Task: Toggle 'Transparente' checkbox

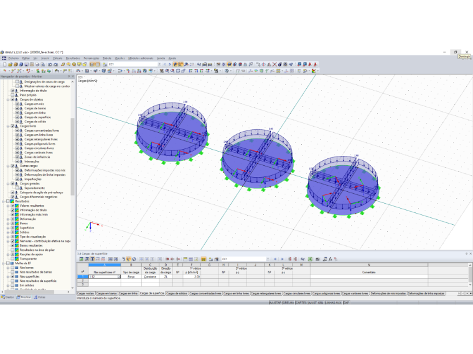Action: [13, 259]
